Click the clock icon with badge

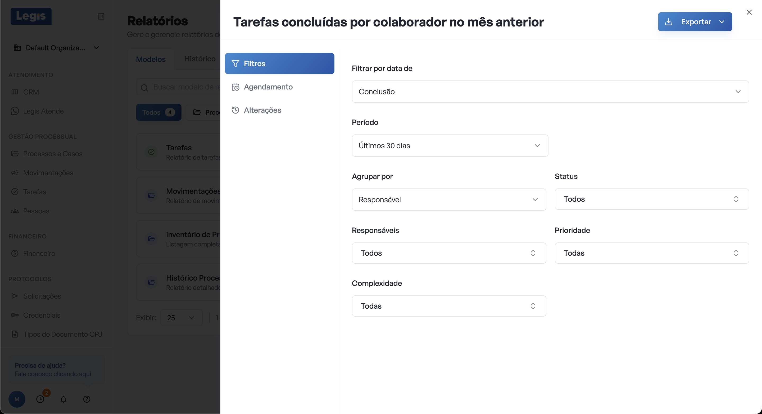pos(40,399)
